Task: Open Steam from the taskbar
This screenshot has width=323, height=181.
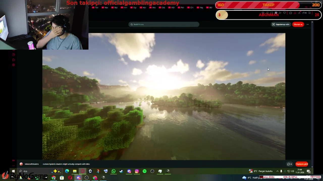Action: click(x=121, y=171)
